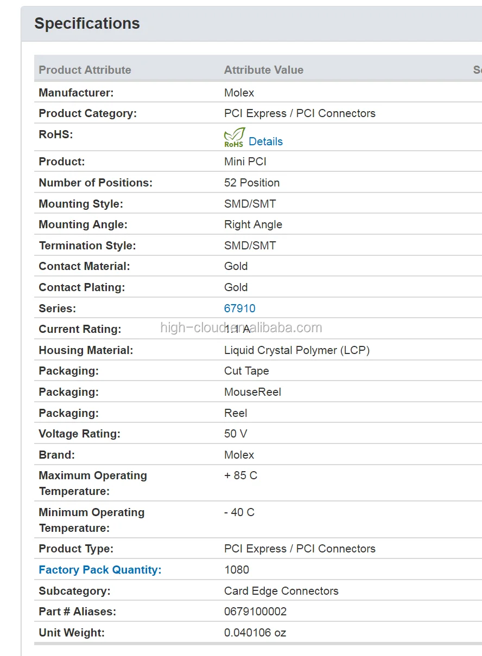Select the Molex manufacturer value

pyautogui.click(x=239, y=93)
